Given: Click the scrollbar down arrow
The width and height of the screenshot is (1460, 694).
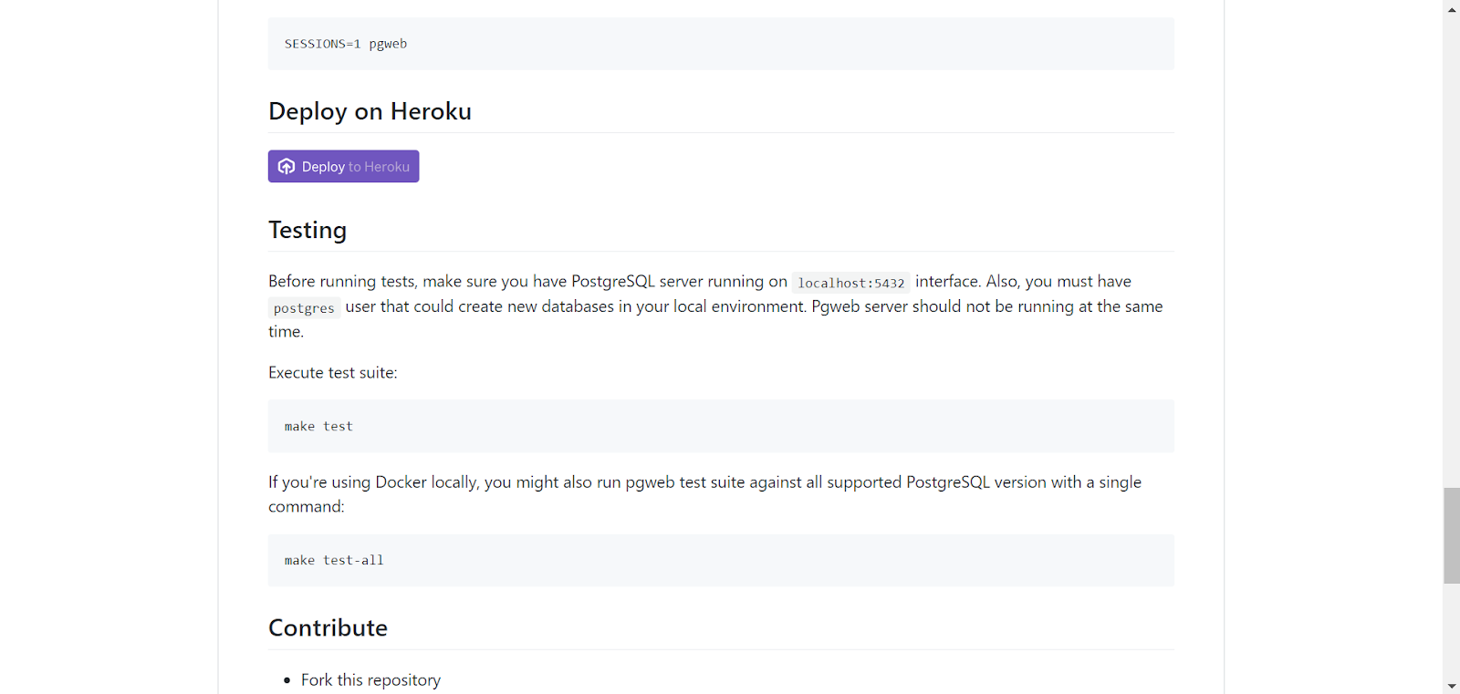Looking at the screenshot, I should click(x=1451, y=686).
